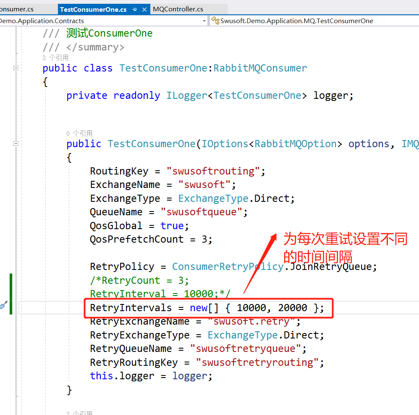This screenshot has width=419, height=415.
Task: Select the TestConsumerOne.cs tab
Action: [x=93, y=9]
